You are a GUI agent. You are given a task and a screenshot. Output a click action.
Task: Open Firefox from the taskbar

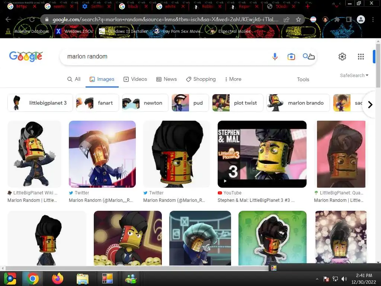58,279
